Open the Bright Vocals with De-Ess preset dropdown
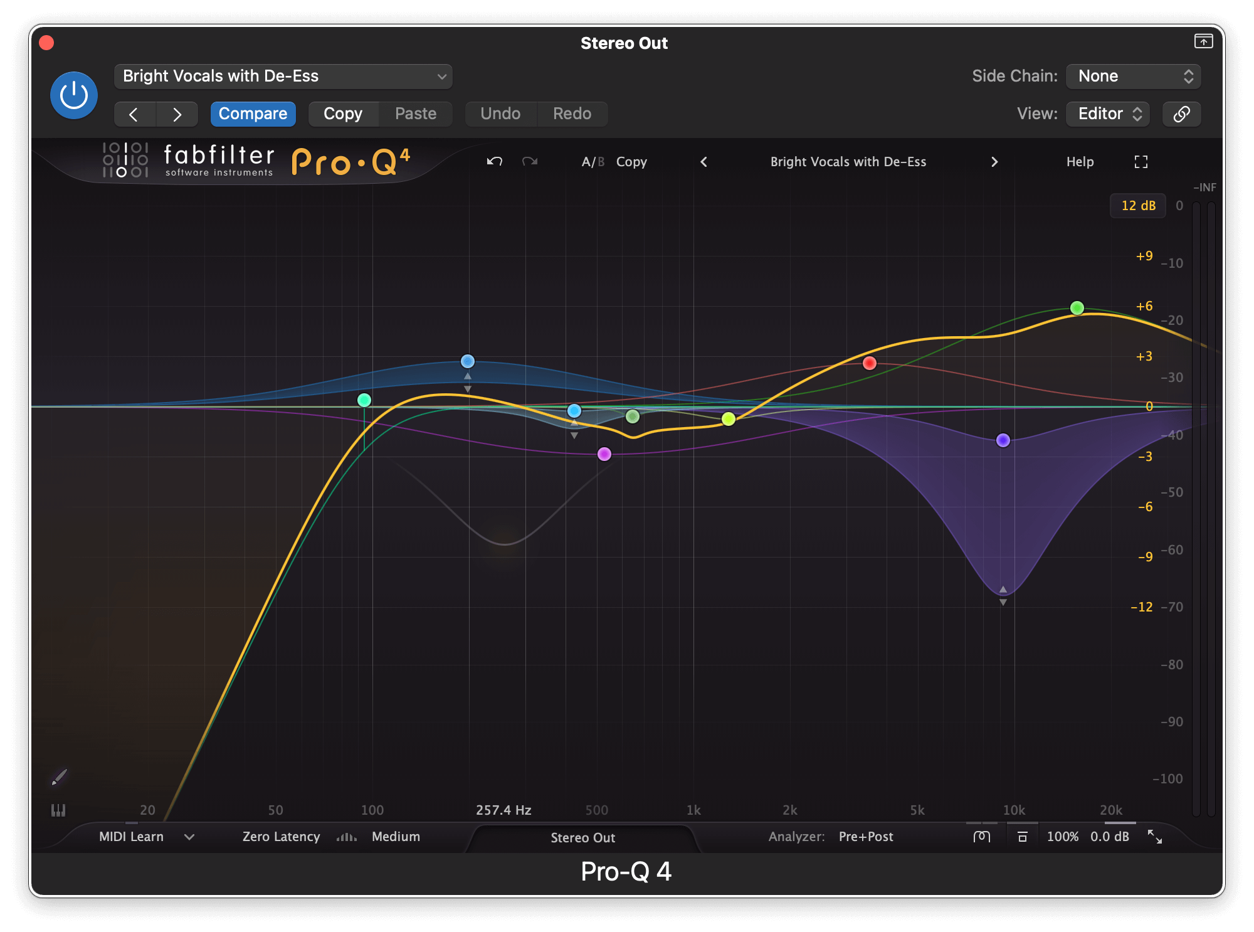1254x932 pixels. coord(283,76)
